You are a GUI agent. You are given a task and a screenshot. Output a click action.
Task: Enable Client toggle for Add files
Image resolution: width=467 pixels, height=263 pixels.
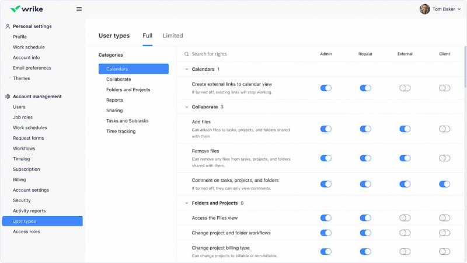tap(445, 129)
